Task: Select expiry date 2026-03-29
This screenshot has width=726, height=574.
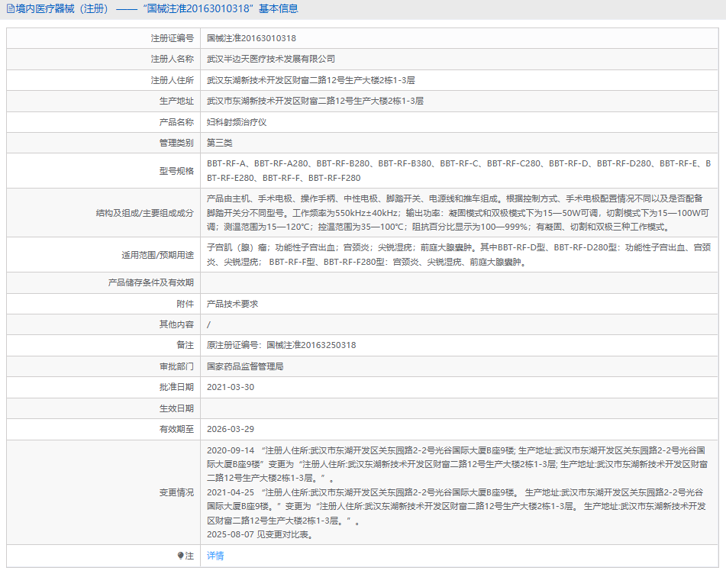Action: 231,430
